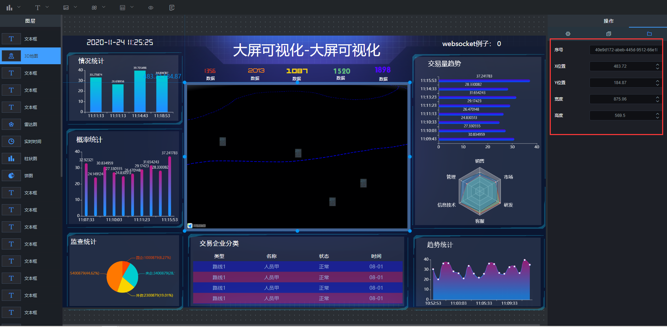The image size is (667, 327).
Task: Toggle preview with the eye icon
Action: (151, 7)
